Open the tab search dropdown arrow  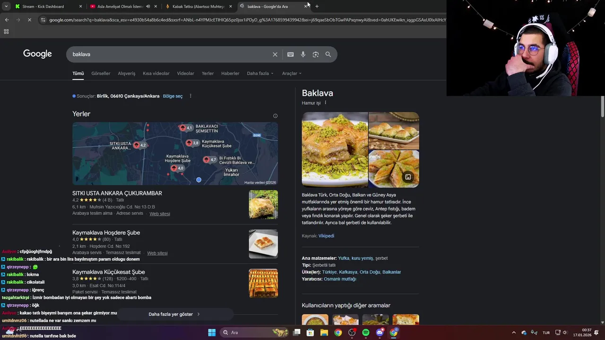coord(6,7)
